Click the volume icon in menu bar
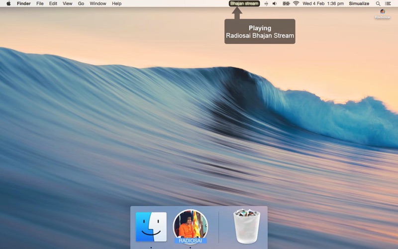 point(275,3)
